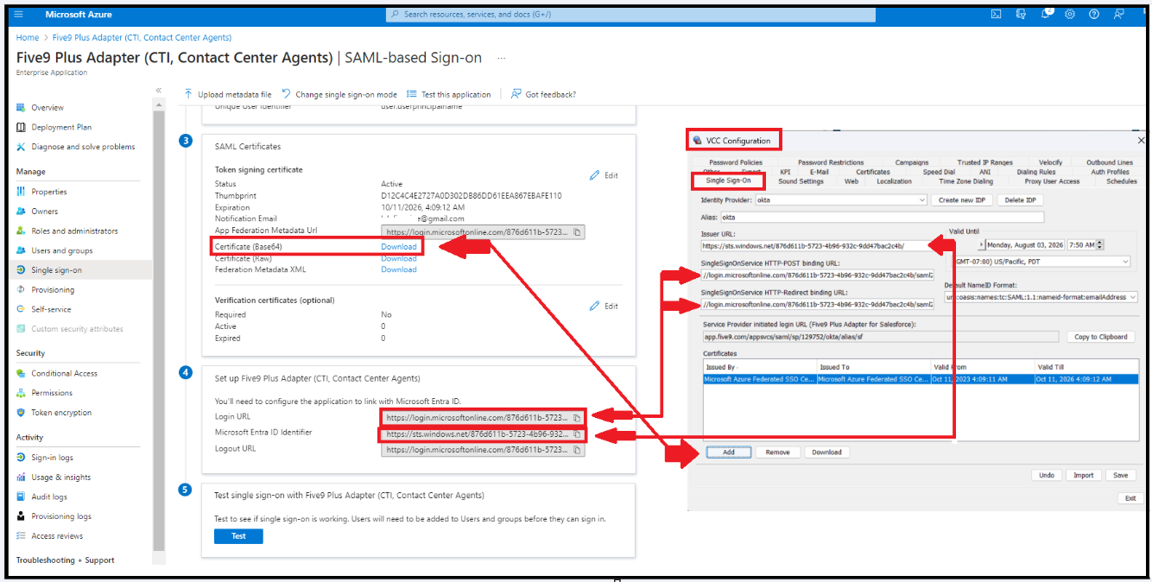Open the Directories and subscriptions filter icon
Screen dimensions: 1152x582
[1021, 14]
